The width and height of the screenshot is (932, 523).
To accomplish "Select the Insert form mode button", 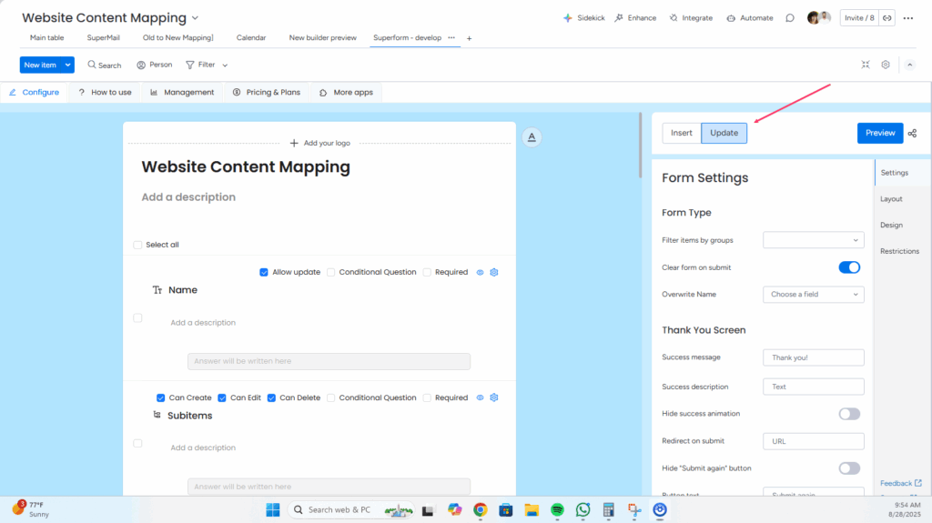I will 682,133.
